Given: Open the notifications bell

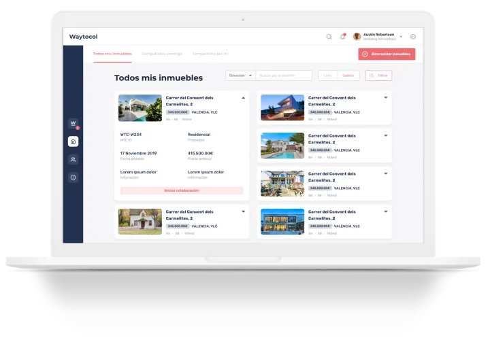Looking at the screenshot, I should (342, 37).
